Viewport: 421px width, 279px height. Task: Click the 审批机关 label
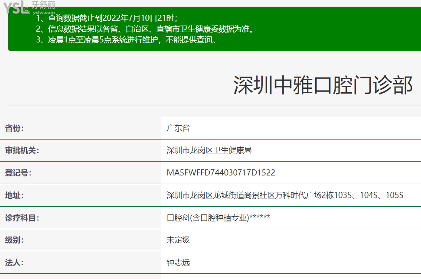coord(22,150)
